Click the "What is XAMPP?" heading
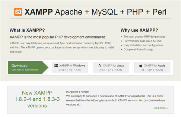This screenshot has height=117, width=181. (x=27, y=30)
